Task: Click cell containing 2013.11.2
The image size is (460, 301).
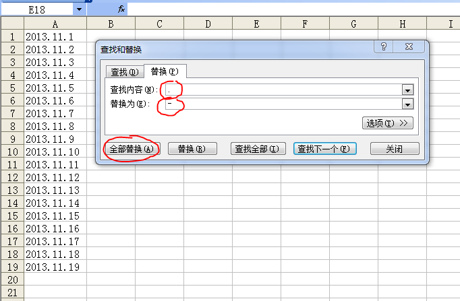Action: click(x=55, y=49)
